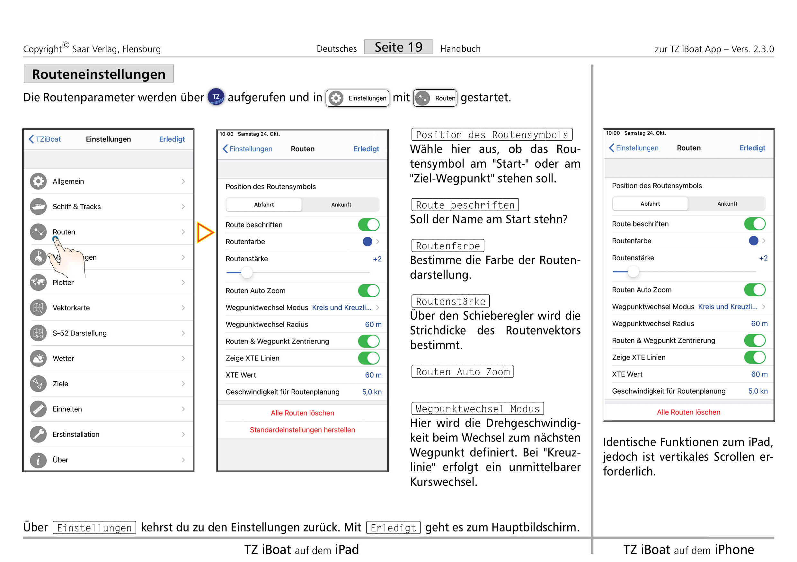The image size is (797, 562).
Task: Tap back arrow on iPad Routen screen
Action: (x=225, y=149)
